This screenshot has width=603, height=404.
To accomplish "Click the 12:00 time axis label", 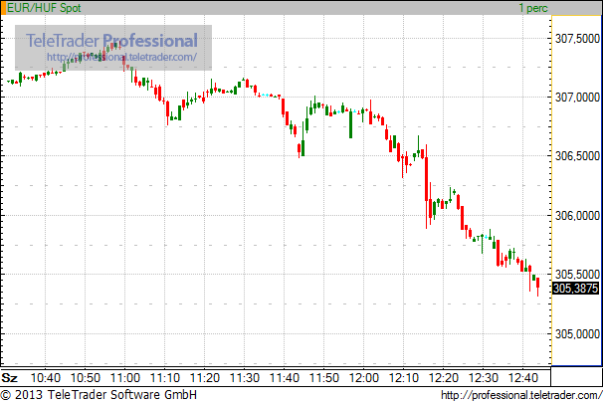I will (x=364, y=378).
